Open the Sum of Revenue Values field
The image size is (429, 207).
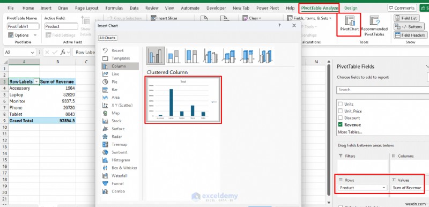[408, 188]
